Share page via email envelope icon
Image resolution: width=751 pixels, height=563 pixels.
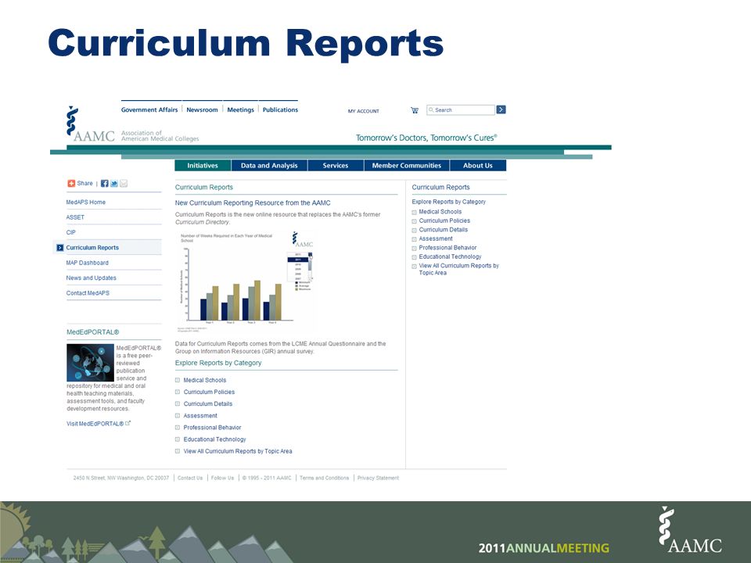[x=124, y=183]
